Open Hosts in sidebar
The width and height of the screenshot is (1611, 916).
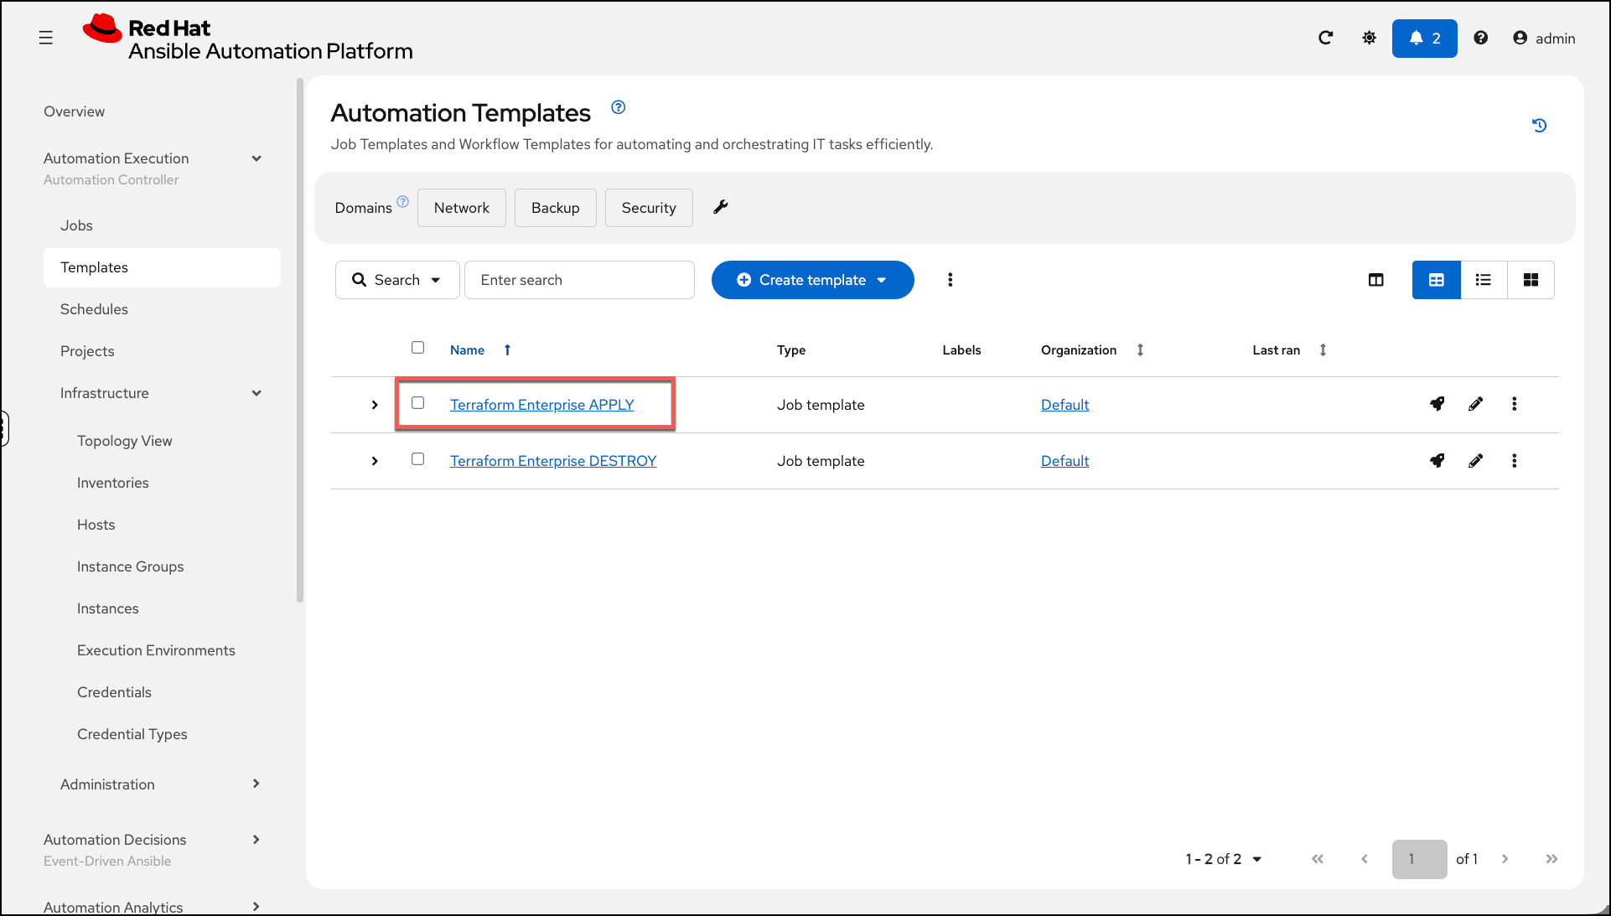click(x=96, y=525)
